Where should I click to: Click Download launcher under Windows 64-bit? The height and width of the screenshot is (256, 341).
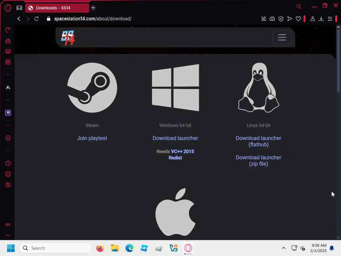(175, 138)
